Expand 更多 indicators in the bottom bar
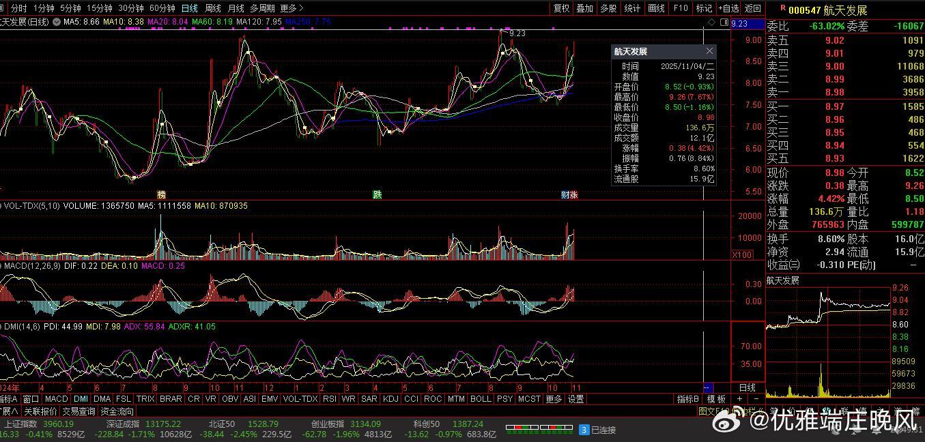Viewport: 925px width, 442px height. 554,399
